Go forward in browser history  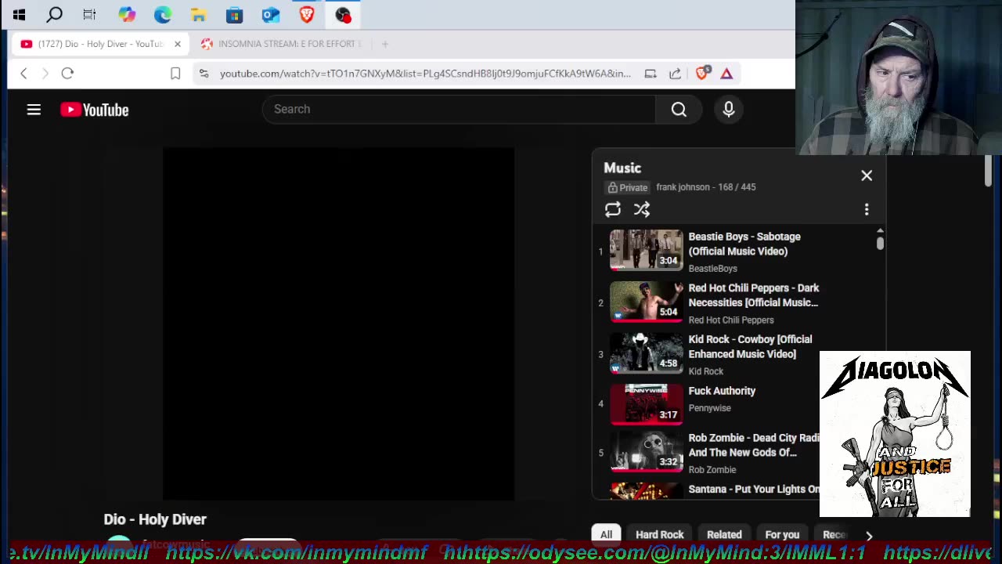click(45, 73)
